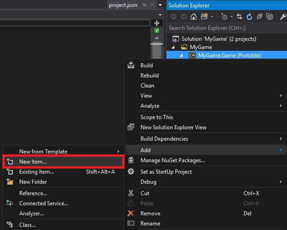
Task: Click the Collapse All icon
Action: pos(260,17)
